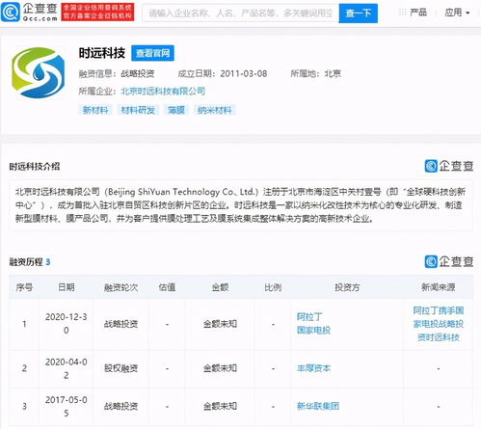Select the 薄膜 tag
Viewport: 481px width, 429px height.
pos(176,110)
